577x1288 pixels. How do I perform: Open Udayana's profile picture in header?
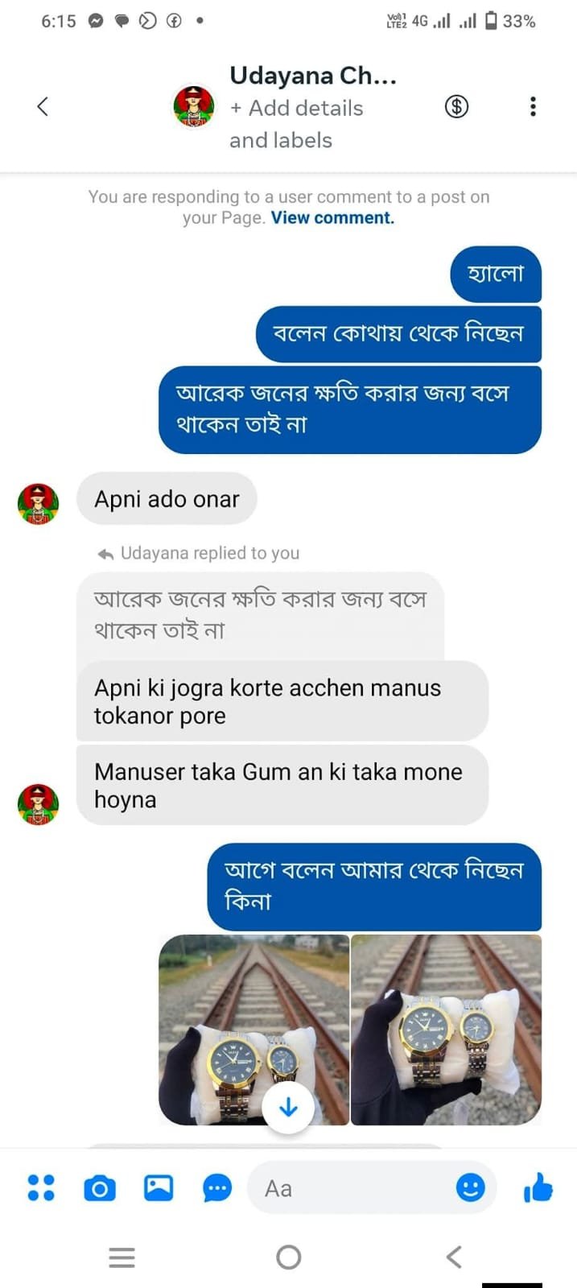pyautogui.click(x=194, y=106)
